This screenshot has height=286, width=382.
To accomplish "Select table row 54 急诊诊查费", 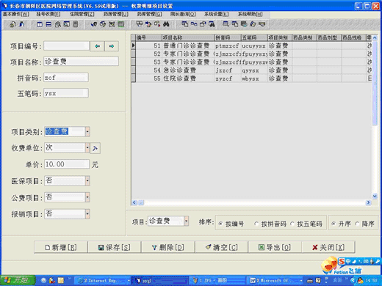I will 251,70.
